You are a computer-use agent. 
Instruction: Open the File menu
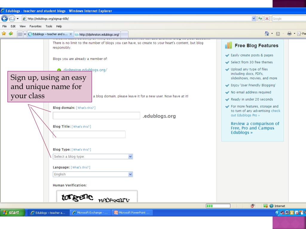pos(4,26)
